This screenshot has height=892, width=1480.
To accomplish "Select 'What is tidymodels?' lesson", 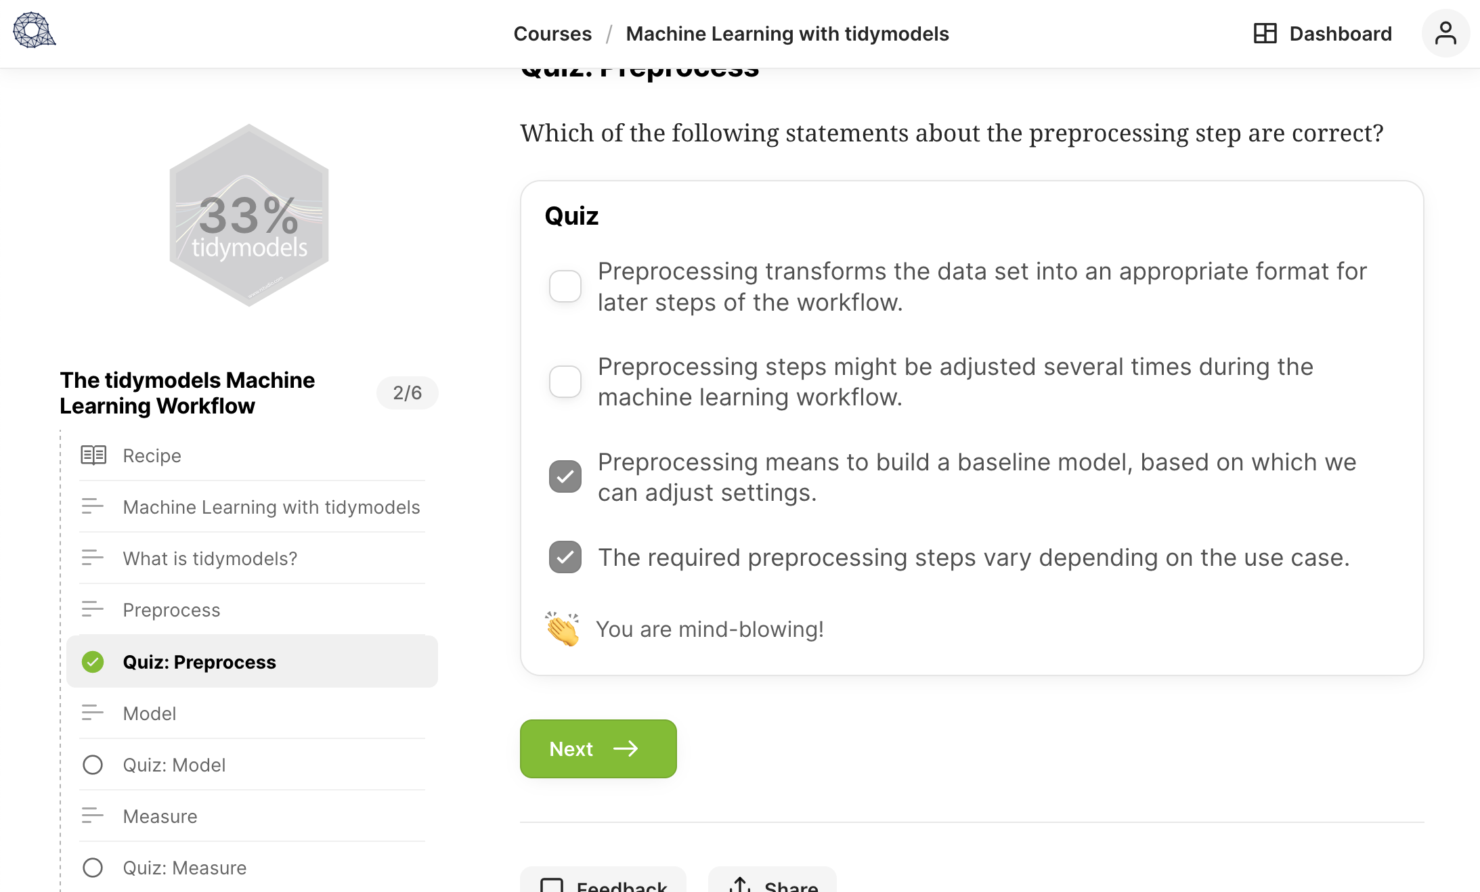I will point(252,558).
